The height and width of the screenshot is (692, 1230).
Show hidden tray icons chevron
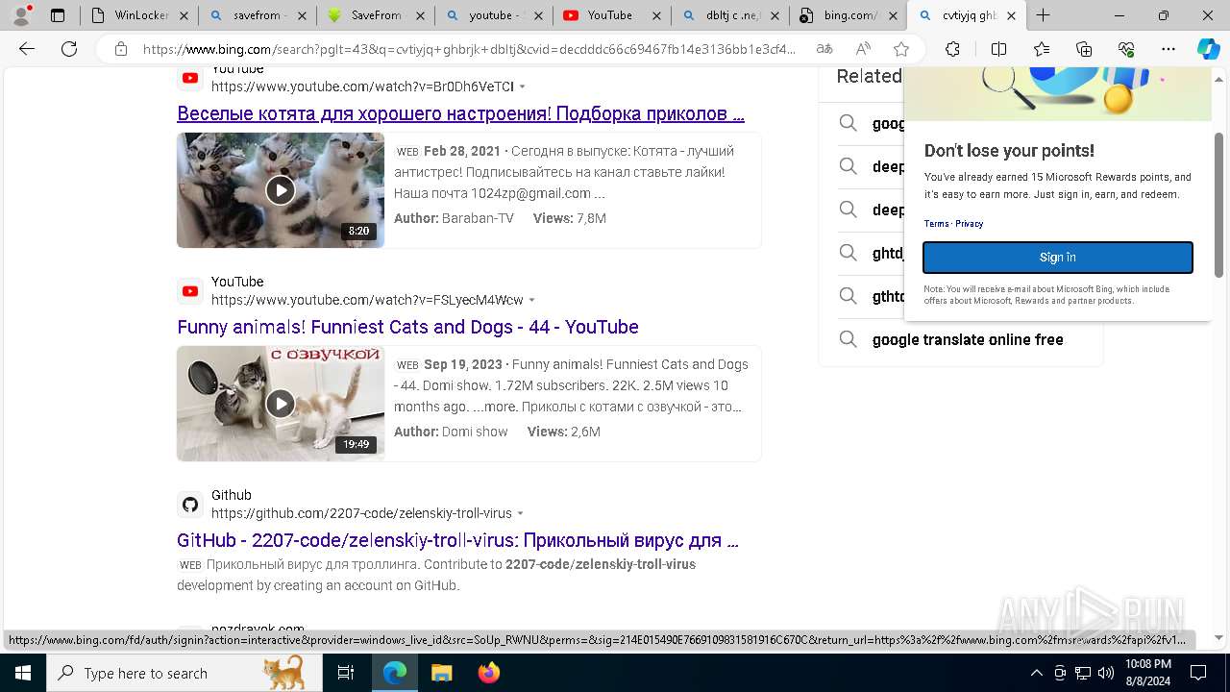(x=1036, y=673)
